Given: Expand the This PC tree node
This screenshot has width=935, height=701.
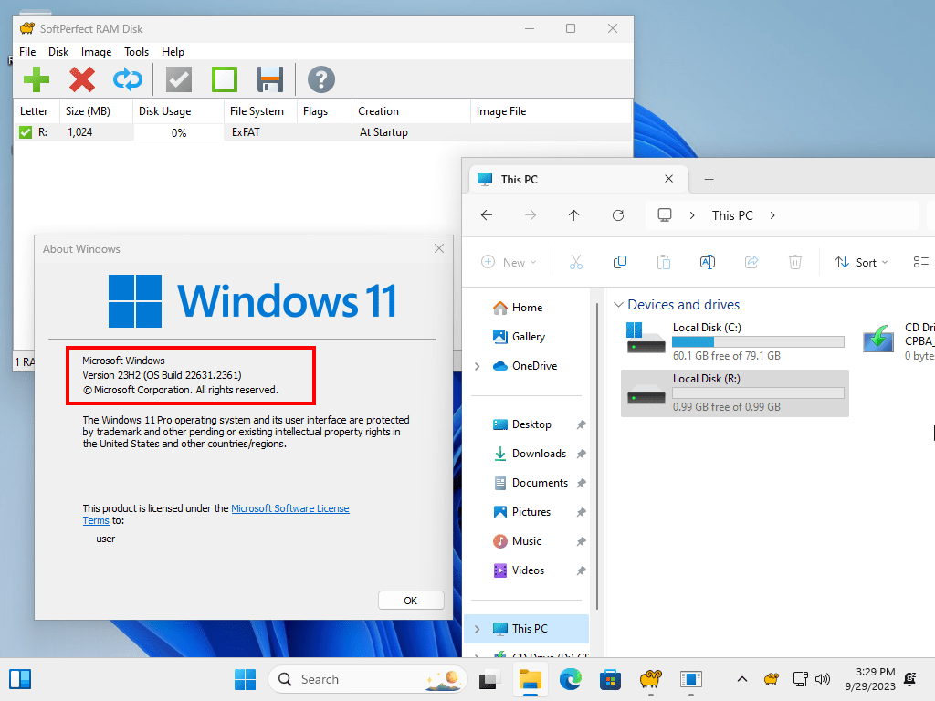Looking at the screenshot, I should (477, 629).
